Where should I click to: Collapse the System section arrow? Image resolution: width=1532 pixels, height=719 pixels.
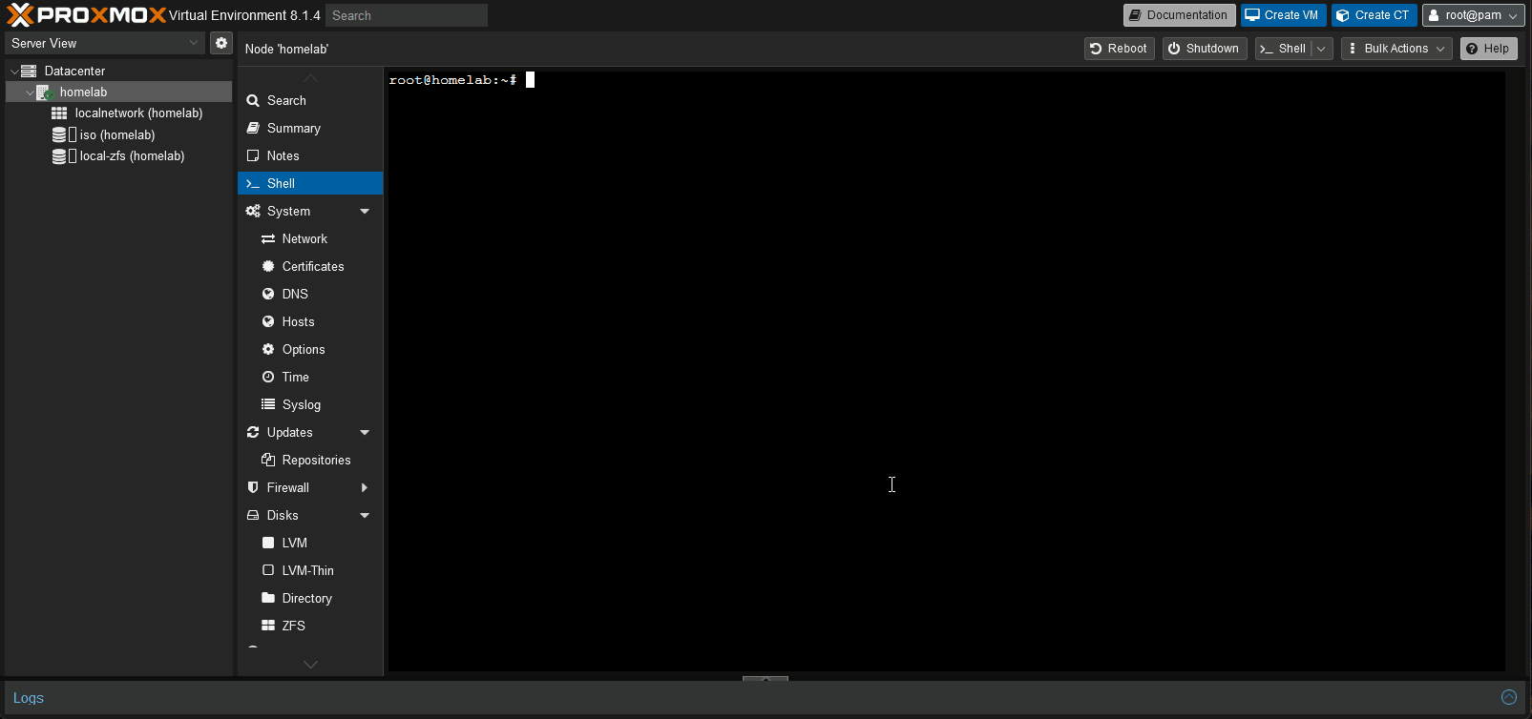tap(365, 211)
